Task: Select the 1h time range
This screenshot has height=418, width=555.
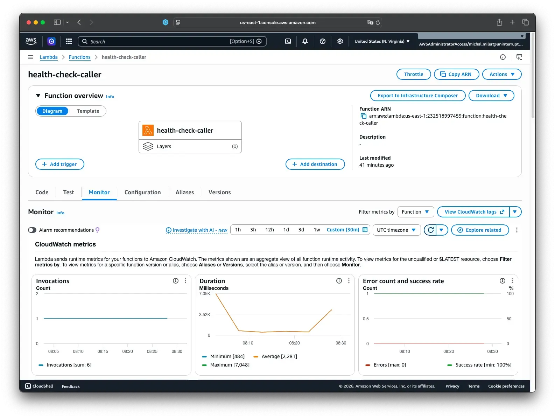Action: coord(238,230)
